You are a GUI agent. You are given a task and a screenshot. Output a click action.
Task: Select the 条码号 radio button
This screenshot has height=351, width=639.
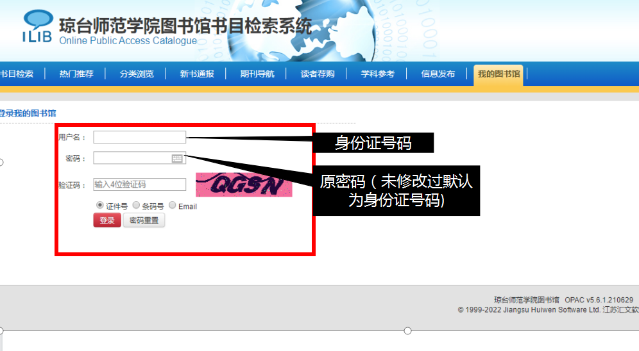(x=136, y=206)
